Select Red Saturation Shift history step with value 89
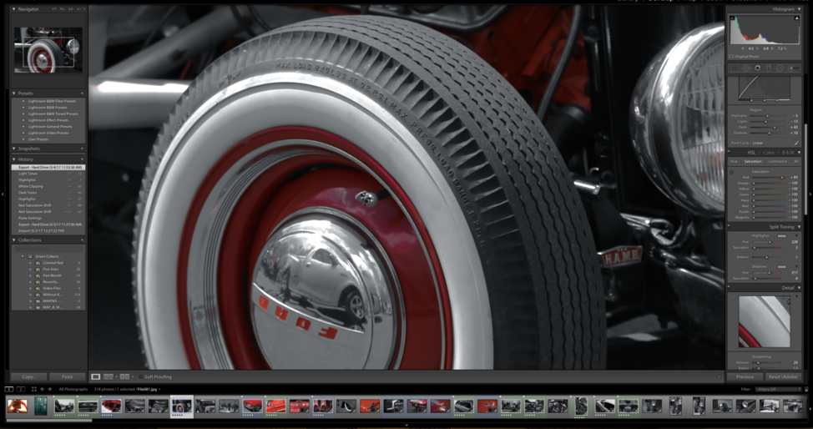Image resolution: width=813 pixels, height=429 pixels. tap(48, 205)
